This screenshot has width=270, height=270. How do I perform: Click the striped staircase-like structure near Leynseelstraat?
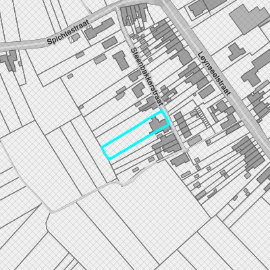click(x=202, y=116)
